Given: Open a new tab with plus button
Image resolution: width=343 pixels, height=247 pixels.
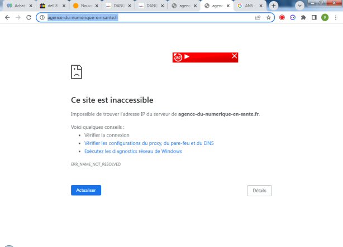Looking at the screenshot, I should [274, 6].
